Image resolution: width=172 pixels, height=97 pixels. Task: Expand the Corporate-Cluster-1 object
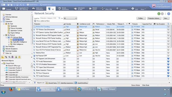coord(4,68)
